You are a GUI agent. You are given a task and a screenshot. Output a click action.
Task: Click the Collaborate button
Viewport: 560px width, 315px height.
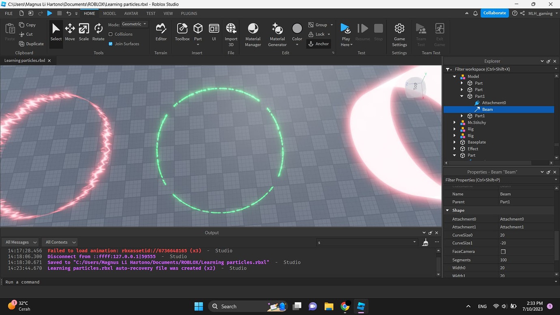click(494, 13)
